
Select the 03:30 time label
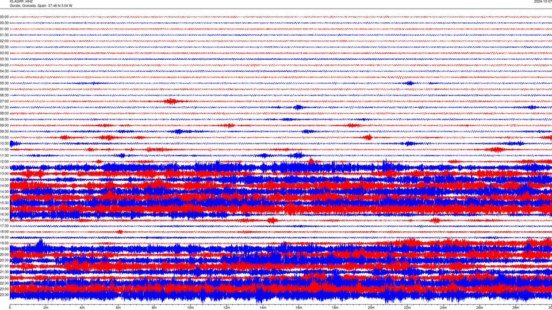coord(4,59)
